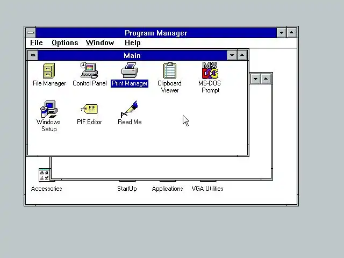Click the Print Manager label text

[x=130, y=84]
